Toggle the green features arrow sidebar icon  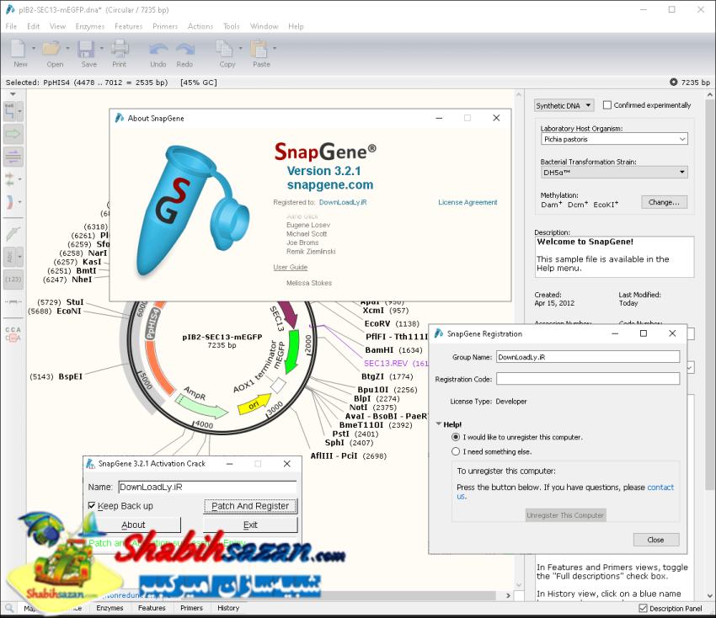click(x=13, y=134)
